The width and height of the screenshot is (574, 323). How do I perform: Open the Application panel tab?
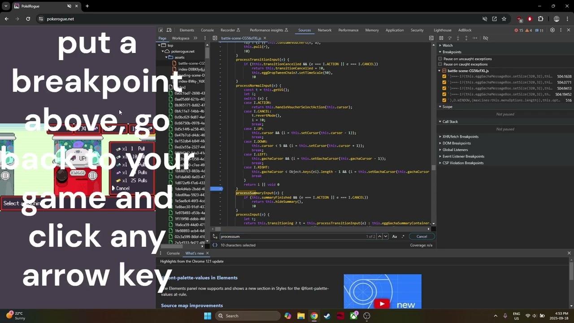click(x=395, y=30)
